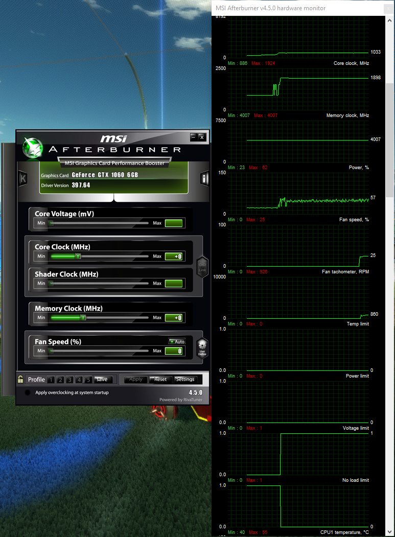This screenshot has height=537, width=395.
Task: Minimize the Afterburner main window
Action: click(194, 137)
